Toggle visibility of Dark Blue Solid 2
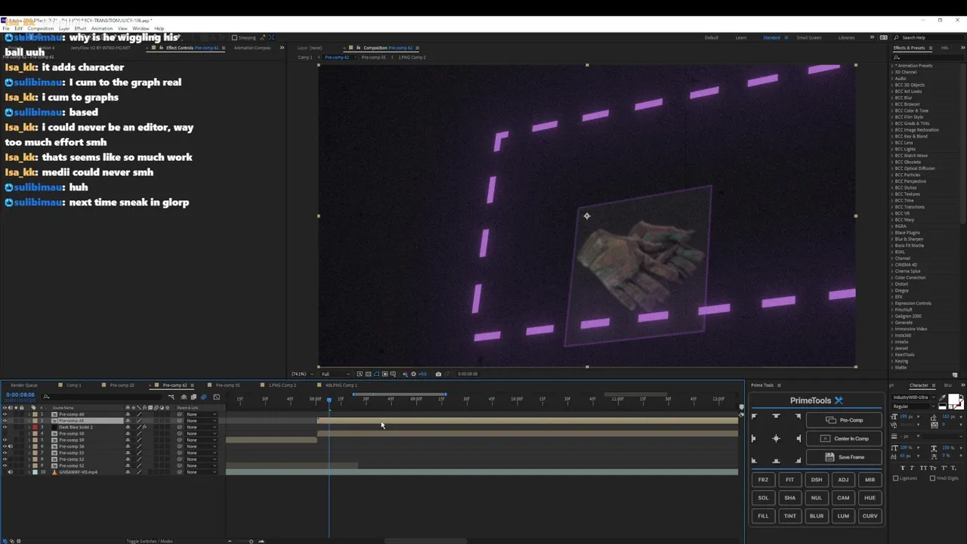 pyautogui.click(x=5, y=427)
